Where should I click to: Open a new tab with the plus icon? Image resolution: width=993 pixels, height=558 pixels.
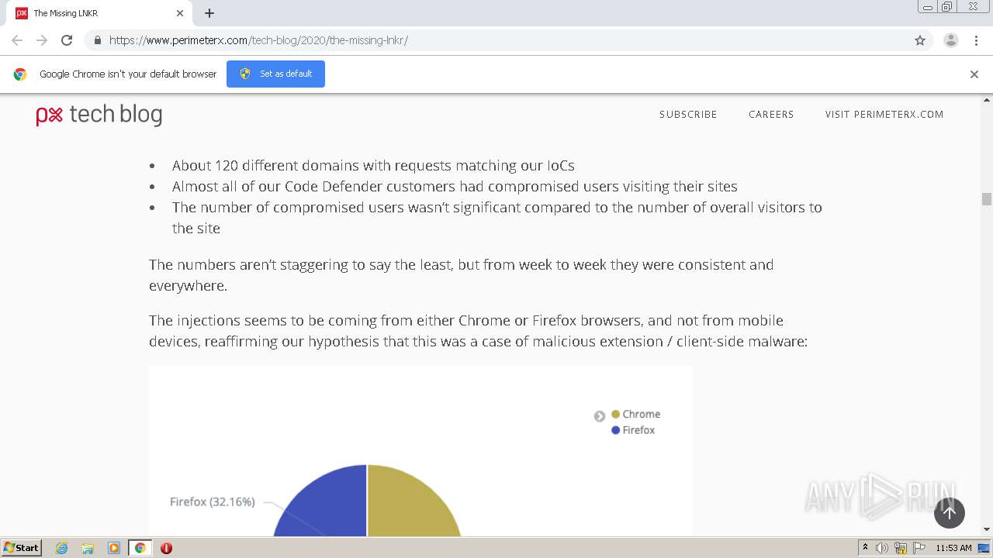[209, 13]
